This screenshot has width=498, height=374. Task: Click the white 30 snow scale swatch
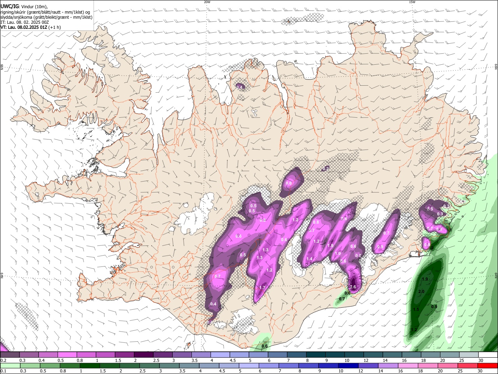tap(488, 355)
